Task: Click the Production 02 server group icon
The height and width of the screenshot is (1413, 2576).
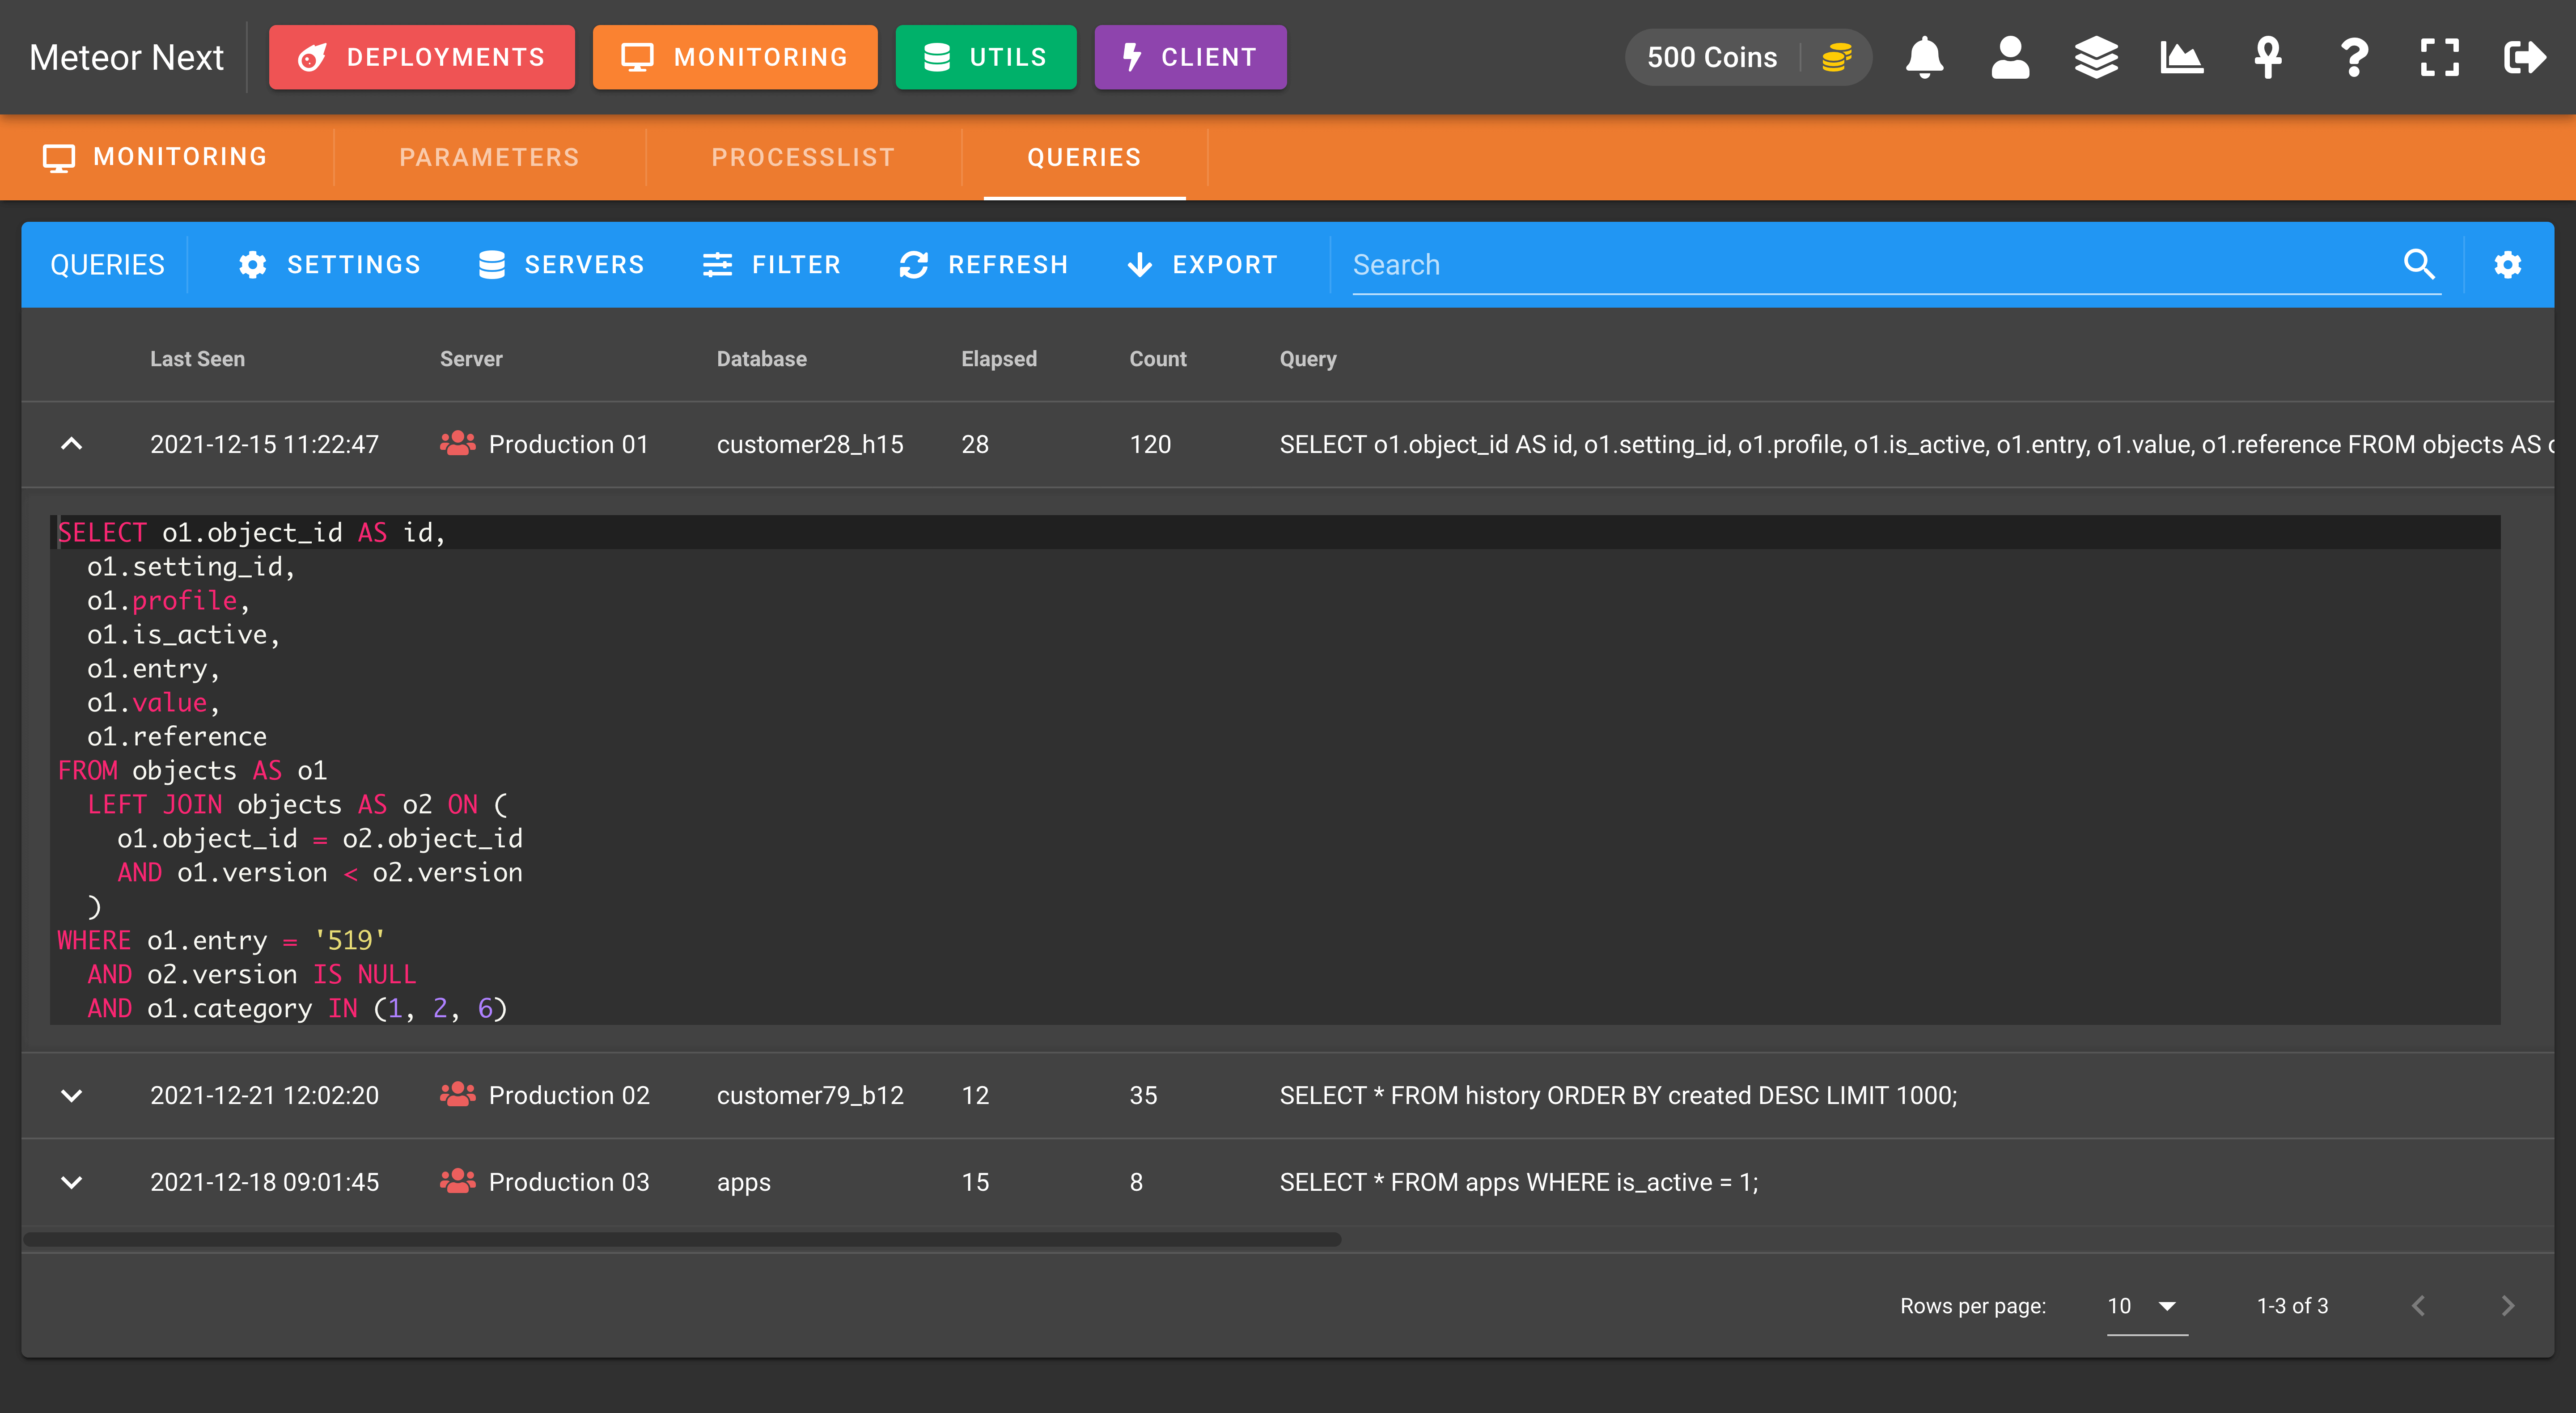Action: click(457, 1094)
